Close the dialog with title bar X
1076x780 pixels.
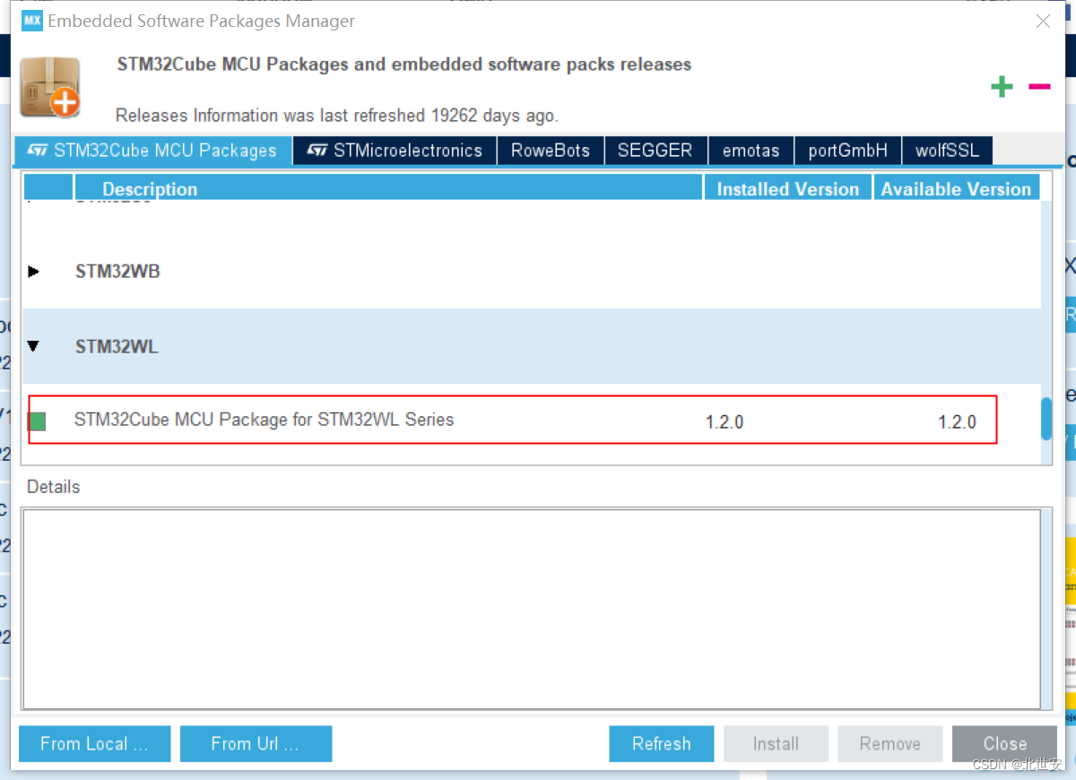tap(1043, 22)
